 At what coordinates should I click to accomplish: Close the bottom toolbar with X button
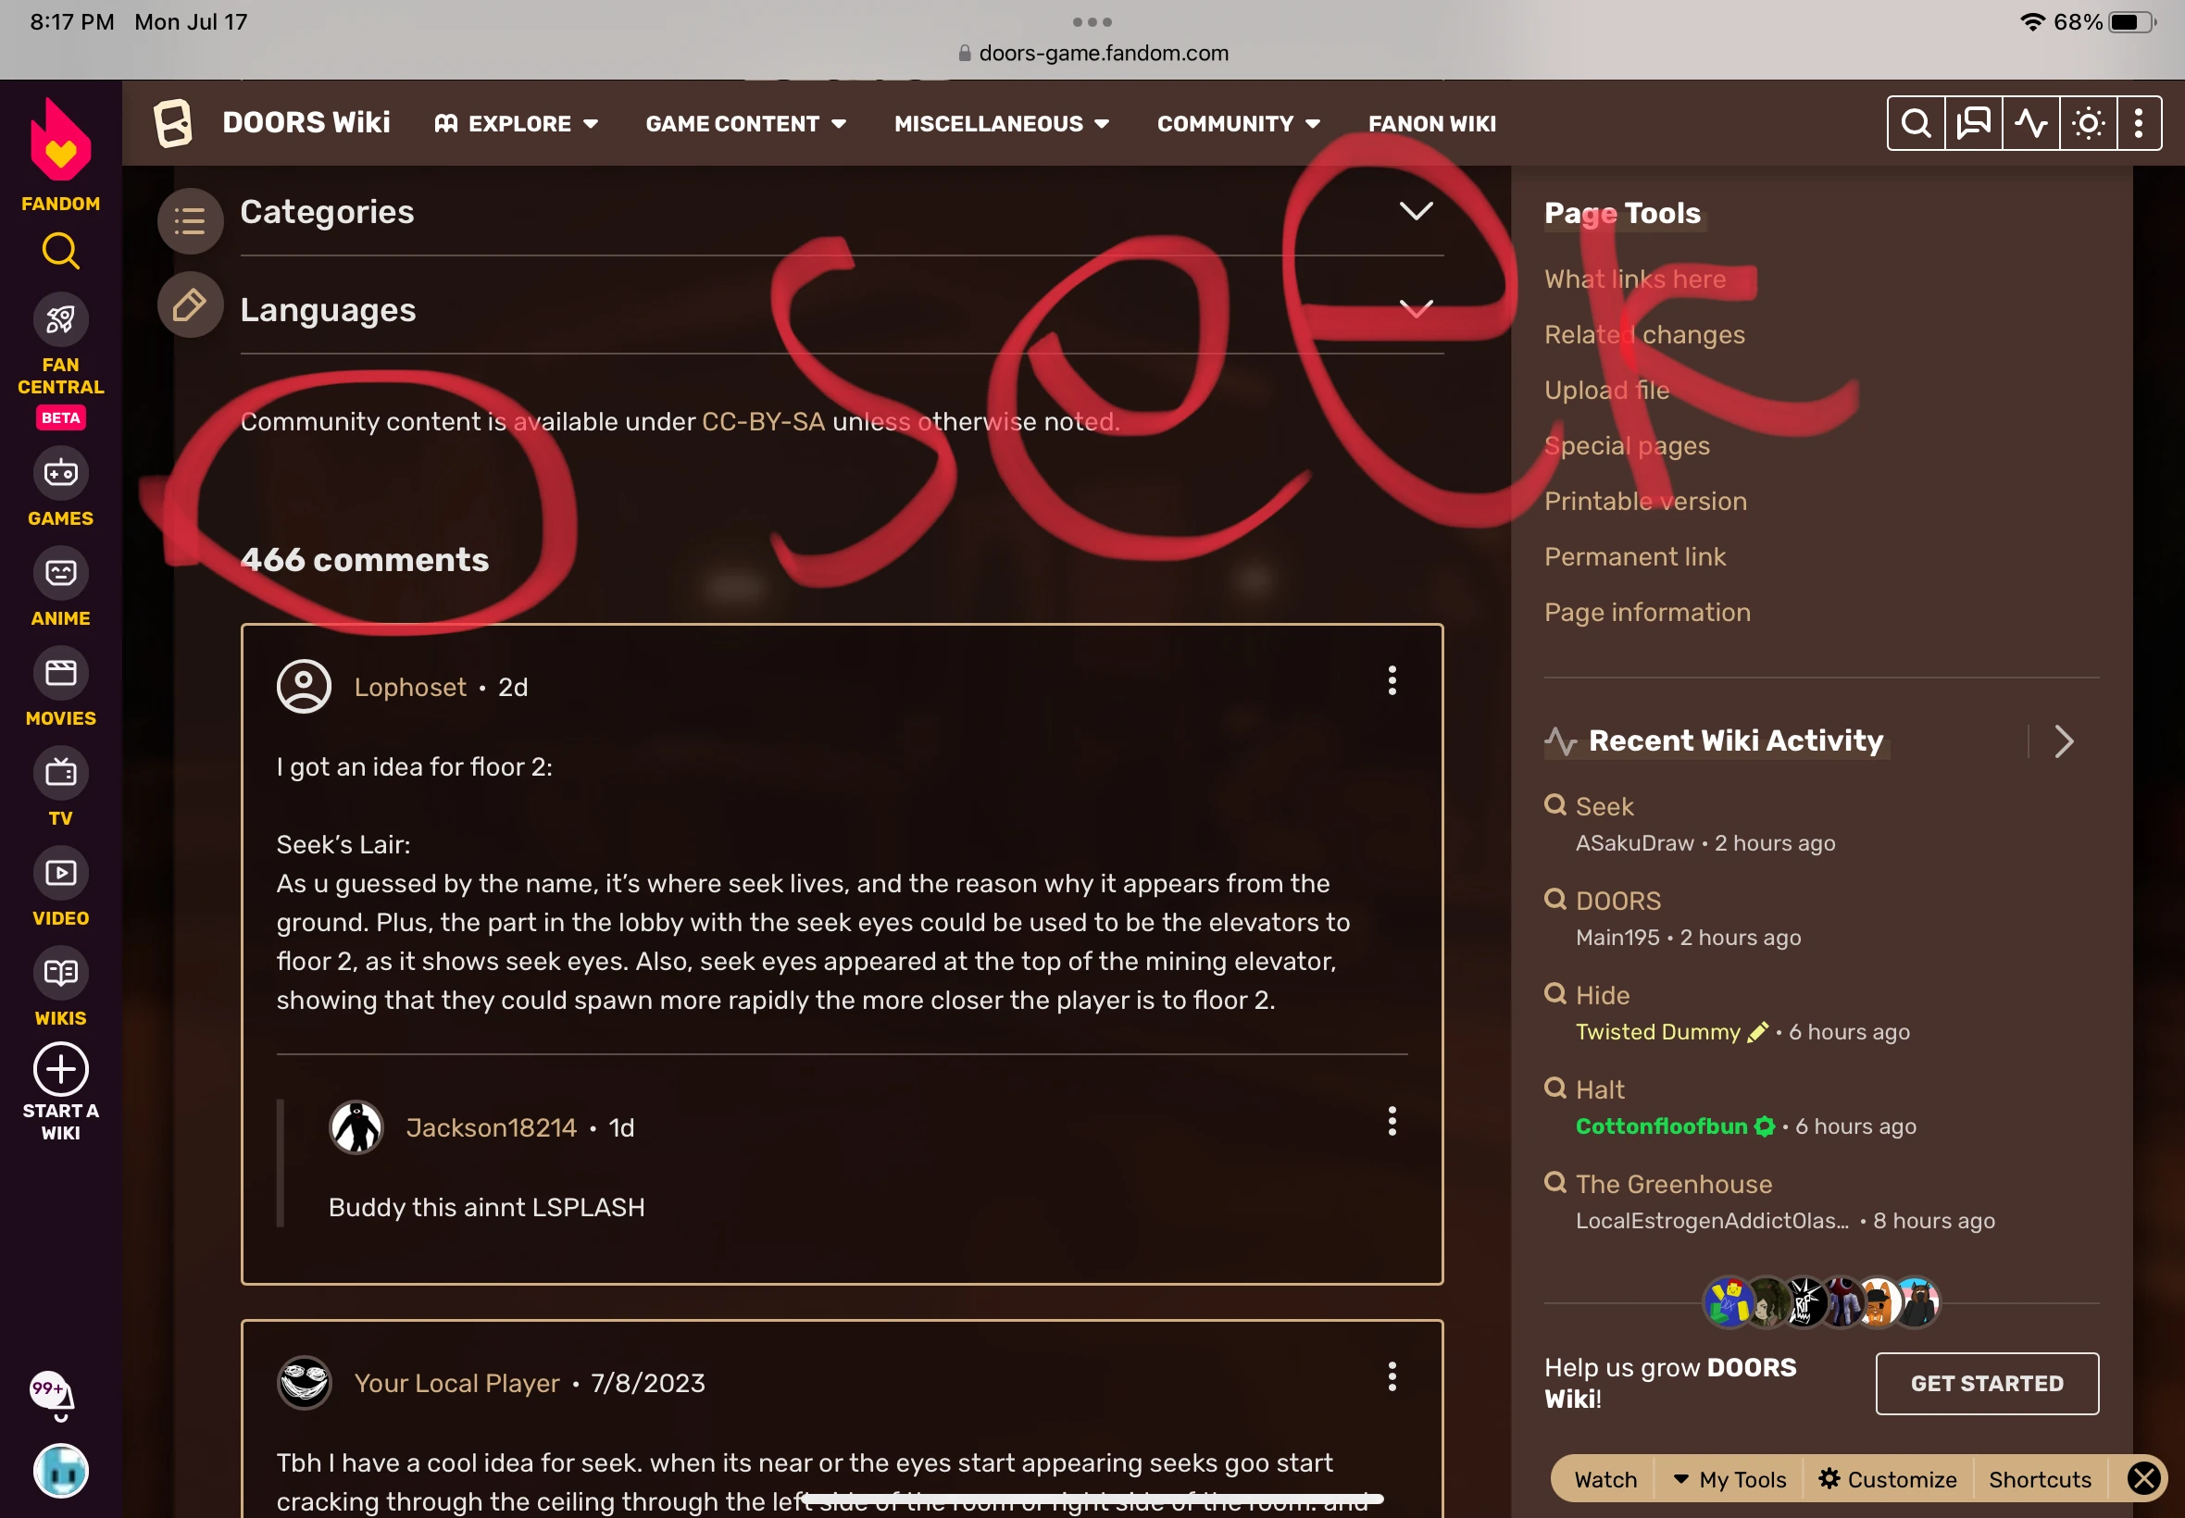(2144, 1478)
